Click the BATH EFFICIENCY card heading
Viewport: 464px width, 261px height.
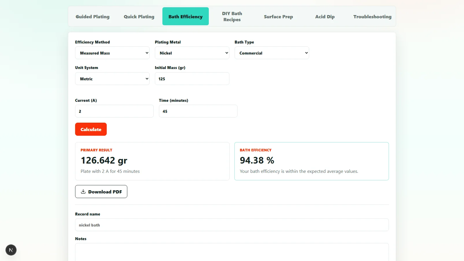click(x=255, y=150)
